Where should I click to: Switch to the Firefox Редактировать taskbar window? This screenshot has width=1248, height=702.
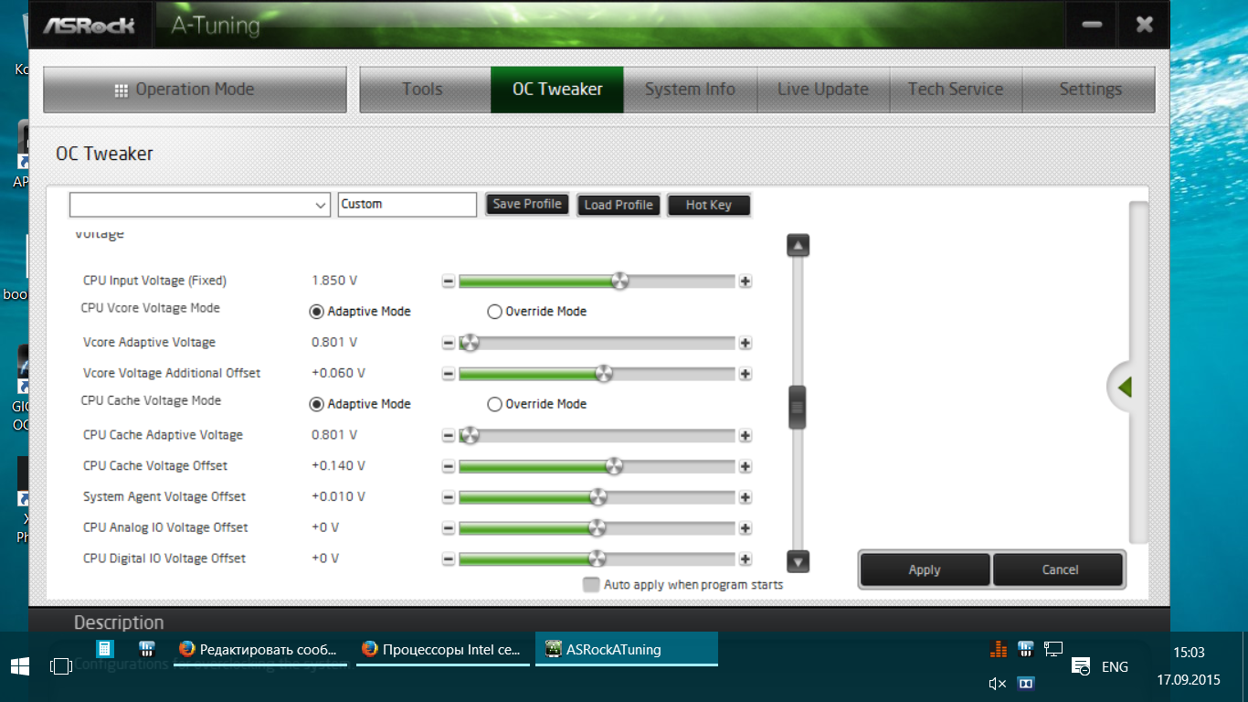[x=259, y=650]
